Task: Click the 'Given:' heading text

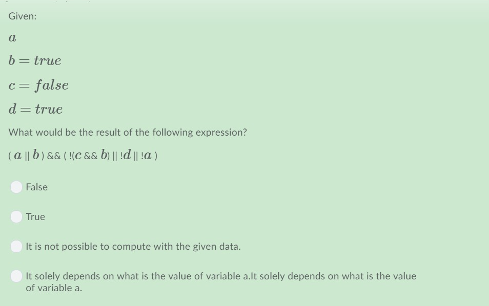Action: (x=21, y=16)
